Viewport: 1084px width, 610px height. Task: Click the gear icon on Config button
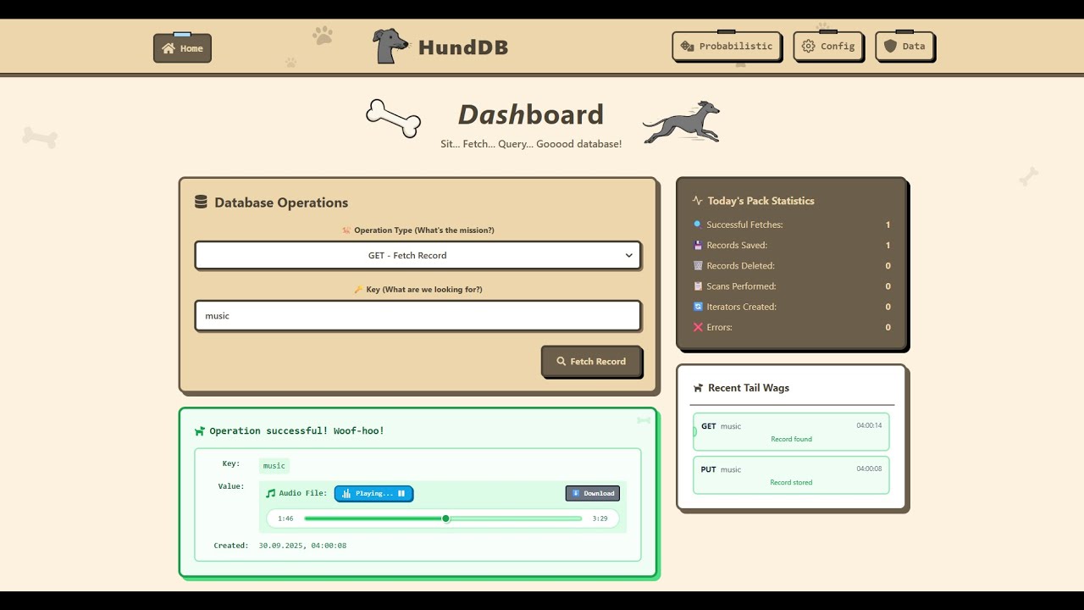[807, 47]
